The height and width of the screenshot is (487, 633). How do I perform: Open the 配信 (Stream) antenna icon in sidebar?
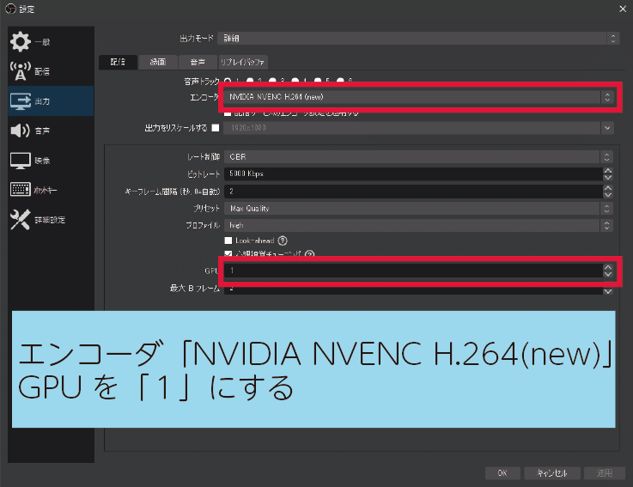[21, 71]
